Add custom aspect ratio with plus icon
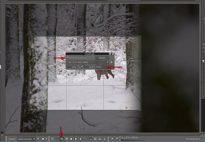Screen dimensions: 205x142 point(112,62)
